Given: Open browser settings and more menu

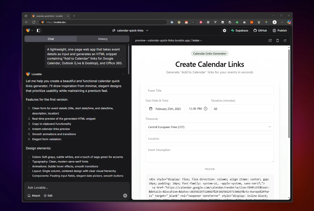Looking at the screenshot, I should pyautogui.click(x=282, y=22).
